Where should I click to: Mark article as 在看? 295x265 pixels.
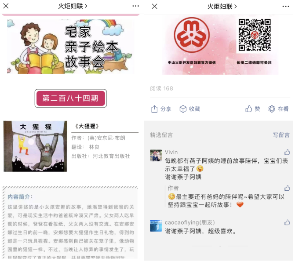tap(272, 109)
